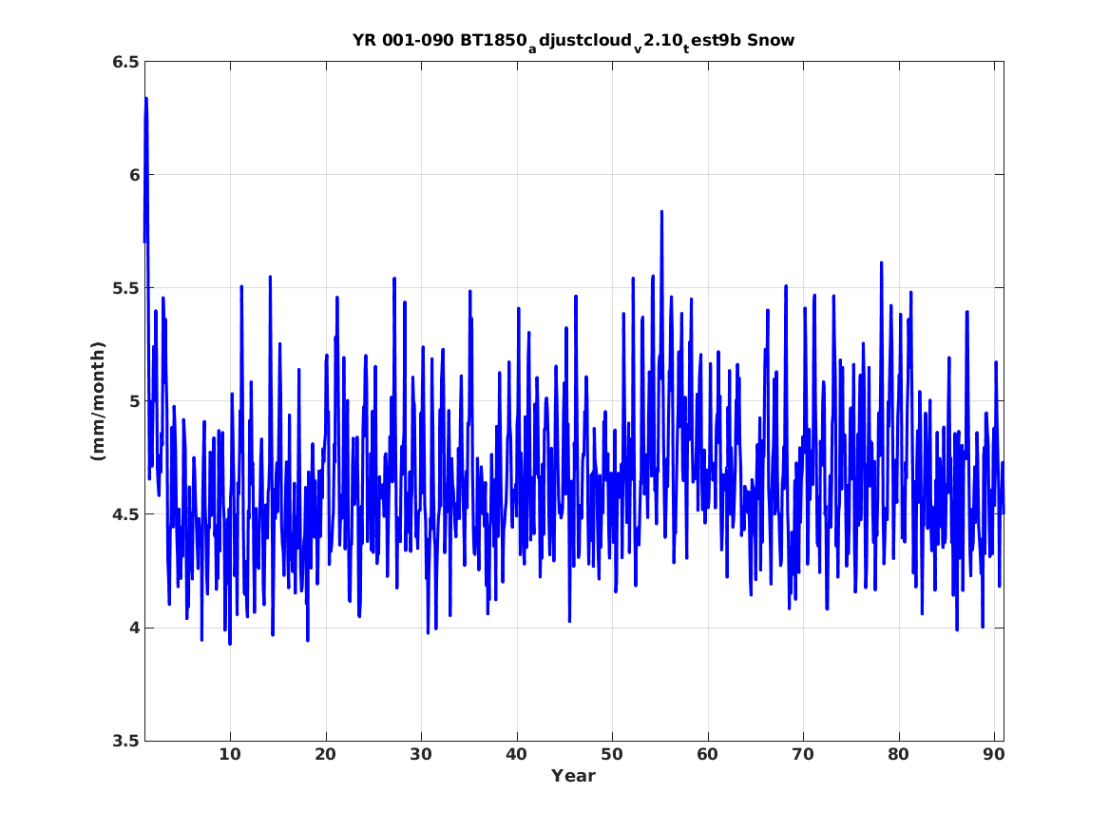Image resolution: width=1109 pixels, height=832 pixels.
Task: Click the 'Year' x-axis label
Action: click(x=574, y=776)
